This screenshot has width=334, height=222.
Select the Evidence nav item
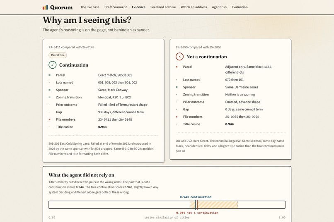[x=138, y=7]
